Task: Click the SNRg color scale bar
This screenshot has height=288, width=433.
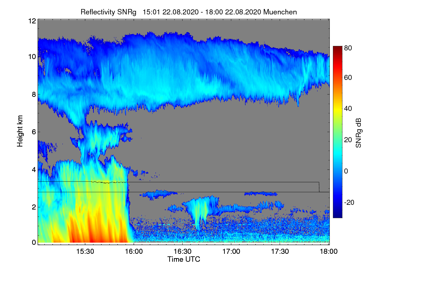Action: [337, 132]
